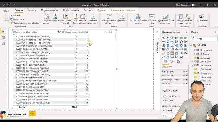The height and width of the screenshot is (122, 218).
Task: Check the Дата выдачи field checkbox
Action: point(196,62)
